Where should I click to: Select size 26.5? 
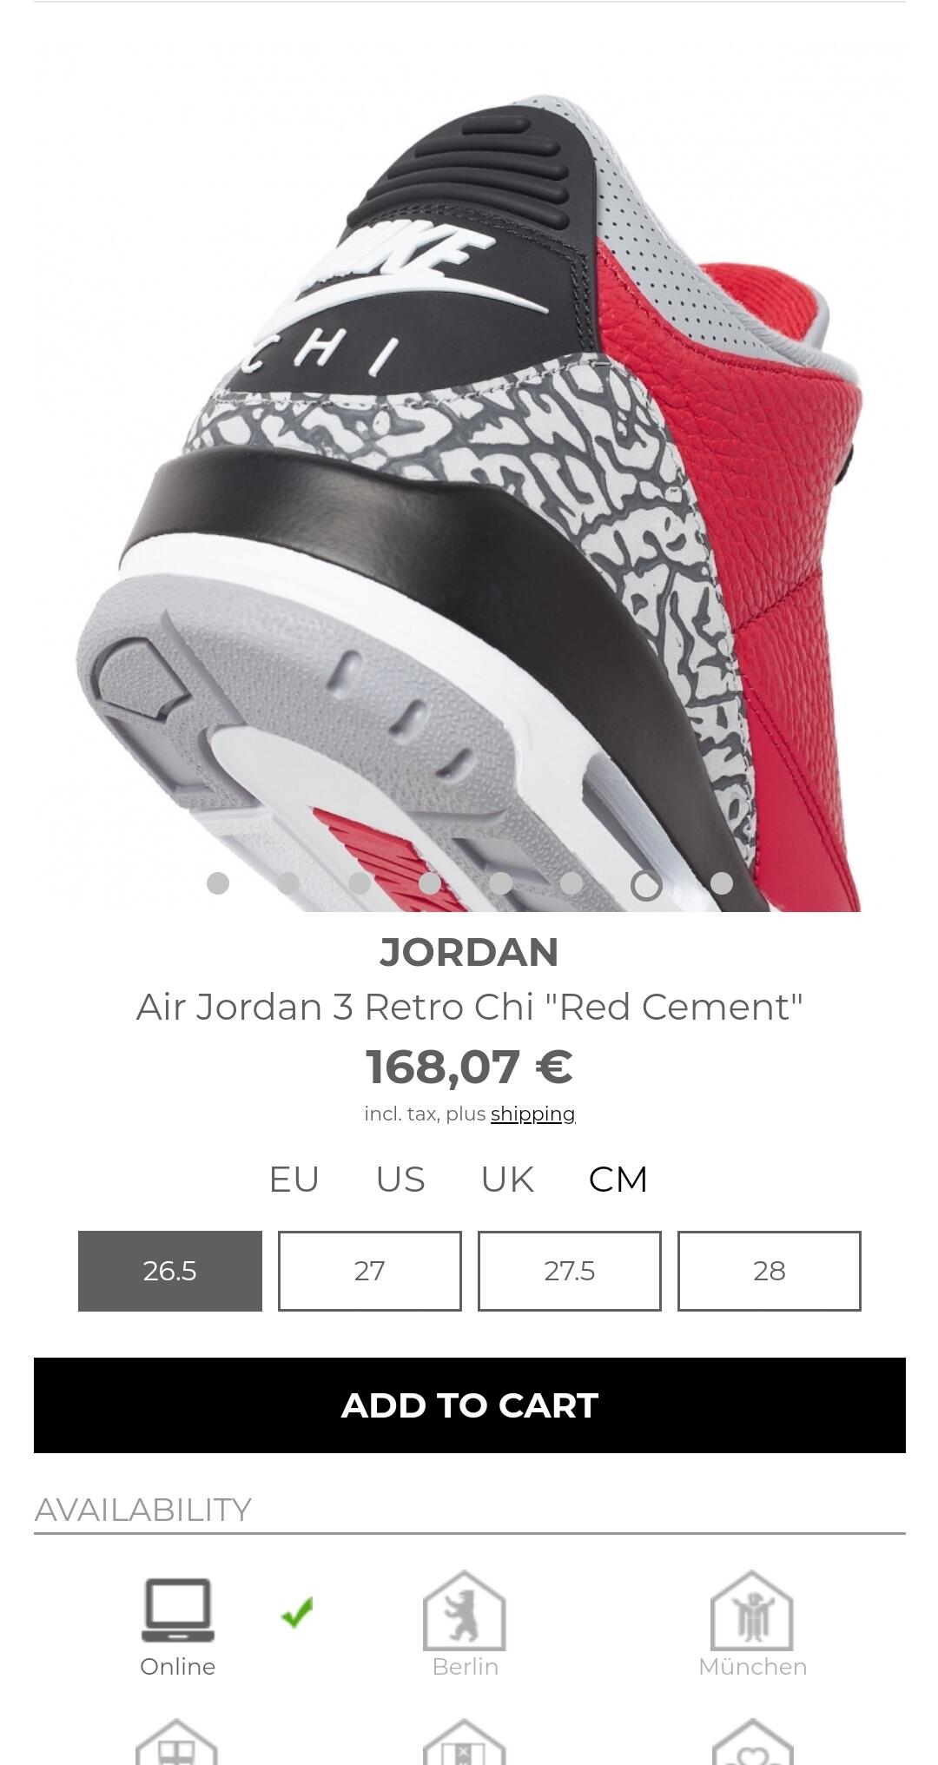[170, 1271]
